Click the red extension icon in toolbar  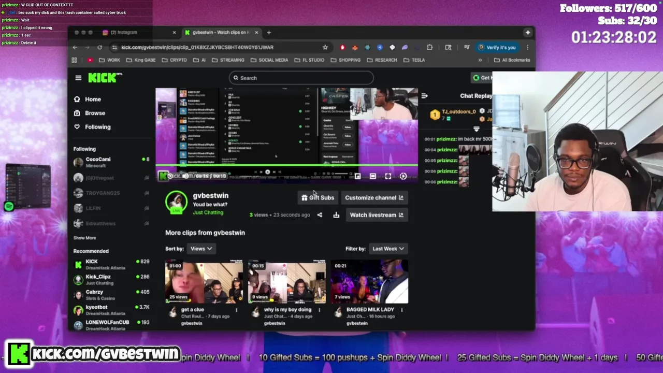click(x=342, y=47)
